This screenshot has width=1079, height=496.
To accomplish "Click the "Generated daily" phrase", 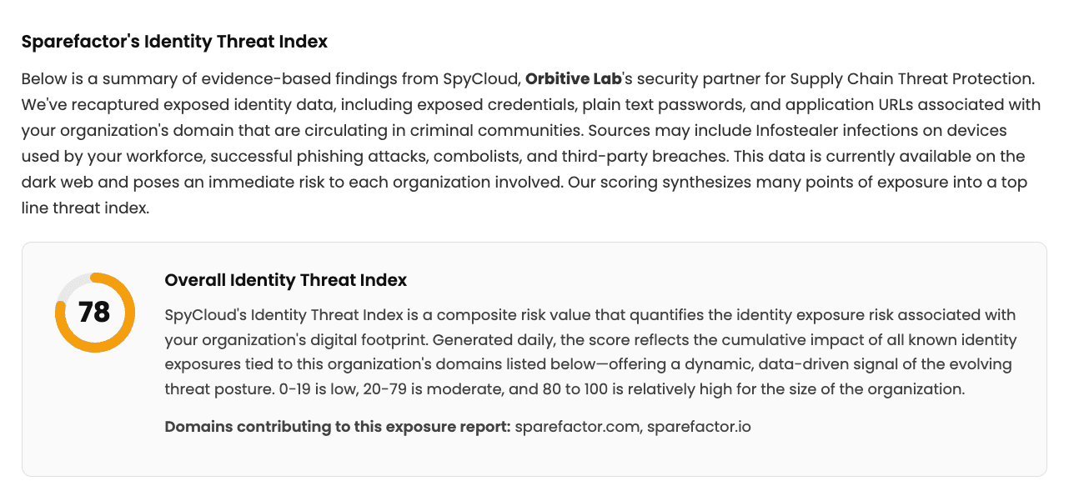I will 479,341.
